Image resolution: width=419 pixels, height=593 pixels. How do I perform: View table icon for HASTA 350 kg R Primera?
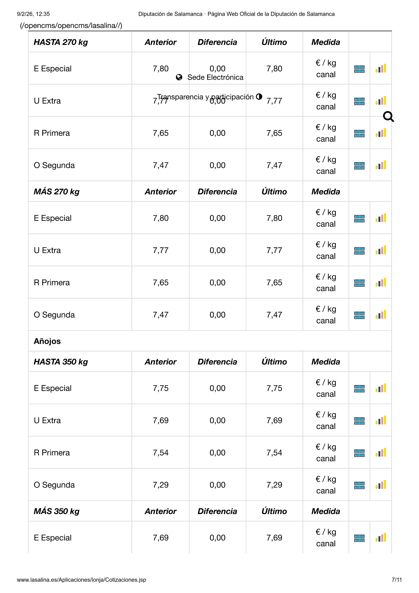pyautogui.click(x=359, y=453)
